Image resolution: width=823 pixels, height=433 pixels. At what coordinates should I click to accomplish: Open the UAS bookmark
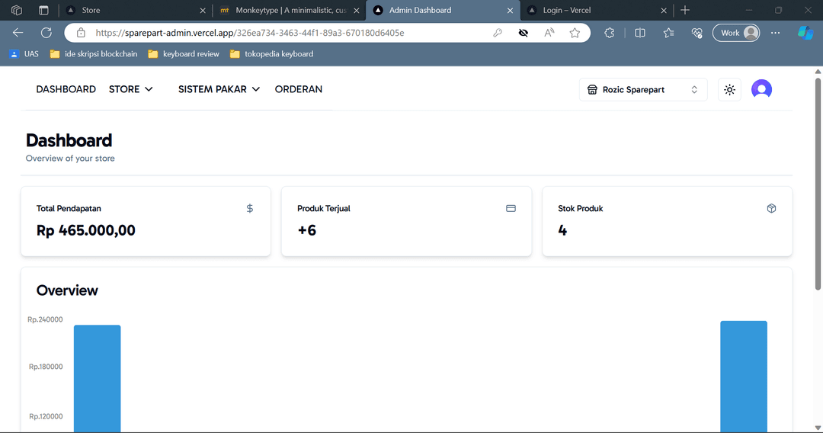[24, 54]
